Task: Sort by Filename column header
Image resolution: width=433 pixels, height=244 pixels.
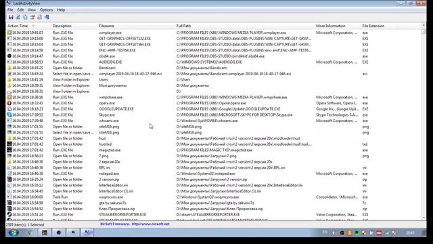Action: coord(136,26)
